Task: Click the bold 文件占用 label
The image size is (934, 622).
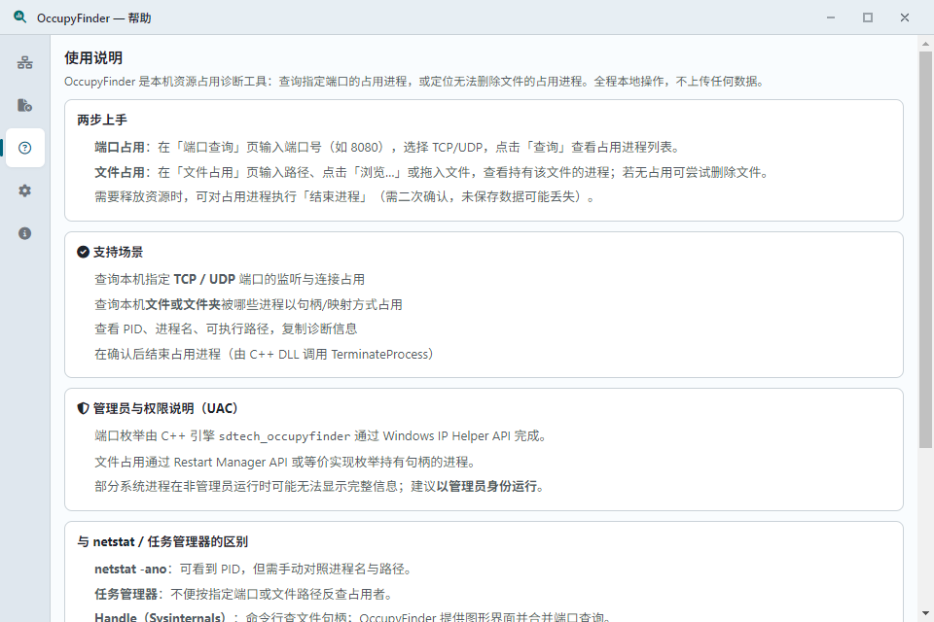Action: [119, 172]
